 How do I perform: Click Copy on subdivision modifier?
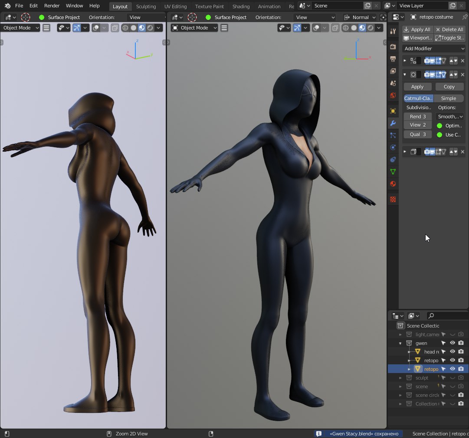pyautogui.click(x=449, y=87)
